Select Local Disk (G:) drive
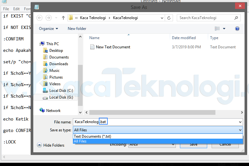The image size is (249, 166). click(x=61, y=97)
